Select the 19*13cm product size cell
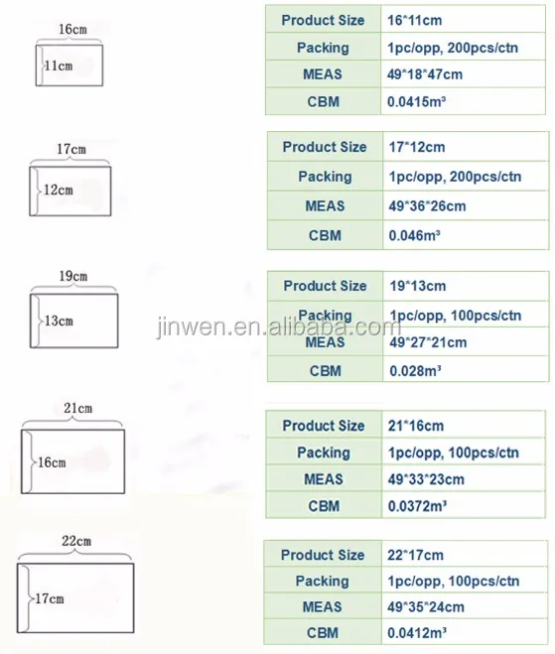 tap(466, 286)
